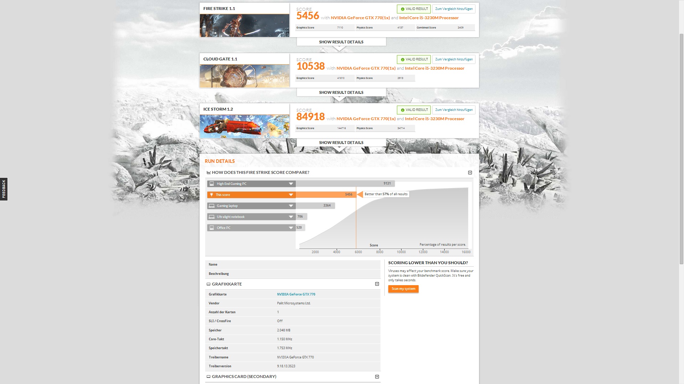
Task: Click the High End Gaming PC monitor icon
Action: click(x=212, y=184)
